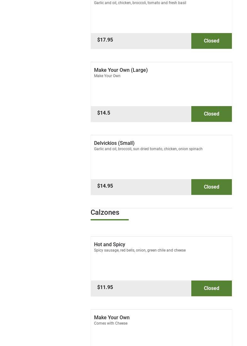Click the Comes with Cheese description

pyautogui.click(x=111, y=323)
